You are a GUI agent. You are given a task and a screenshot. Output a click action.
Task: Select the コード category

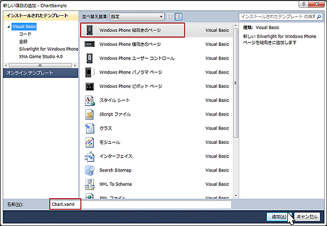25,34
